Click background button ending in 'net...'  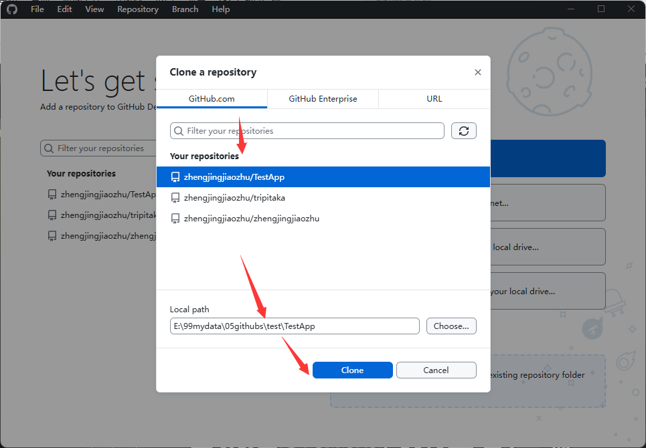click(548, 203)
